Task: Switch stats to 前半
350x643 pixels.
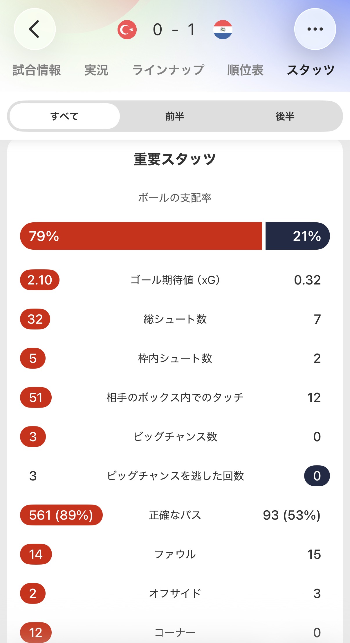Action: (x=175, y=116)
